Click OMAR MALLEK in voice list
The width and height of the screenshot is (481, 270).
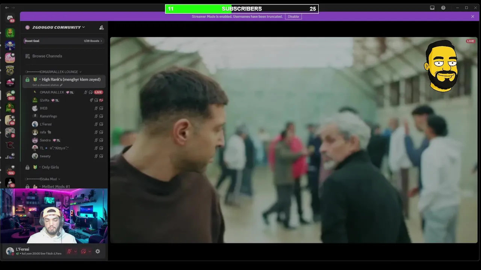click(x=52, y=92)
